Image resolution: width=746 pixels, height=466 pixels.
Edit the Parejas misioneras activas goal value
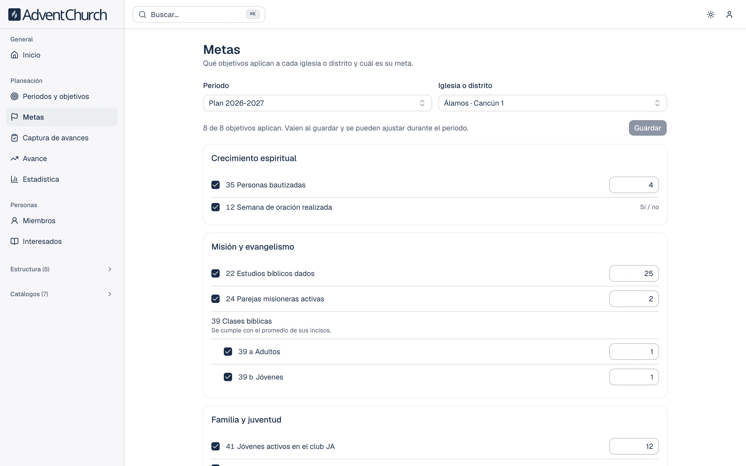pos(634,299)
